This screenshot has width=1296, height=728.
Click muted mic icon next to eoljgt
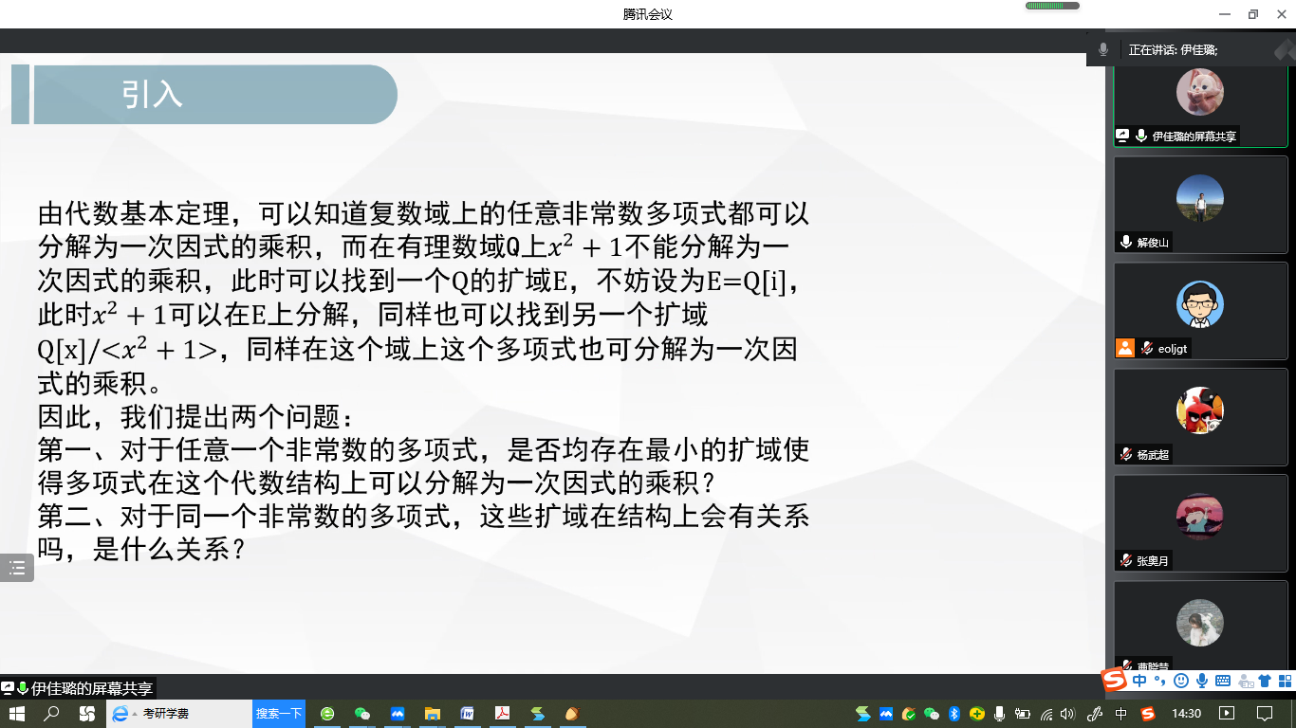pos(1146,348)
